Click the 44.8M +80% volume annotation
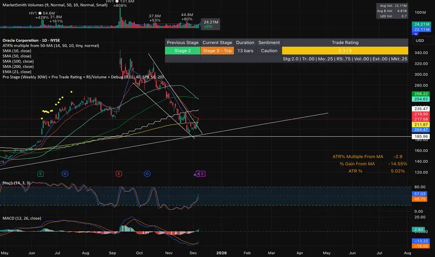This screenshot has width=435, height=257. pyautogui.click(x=187, y=17)
